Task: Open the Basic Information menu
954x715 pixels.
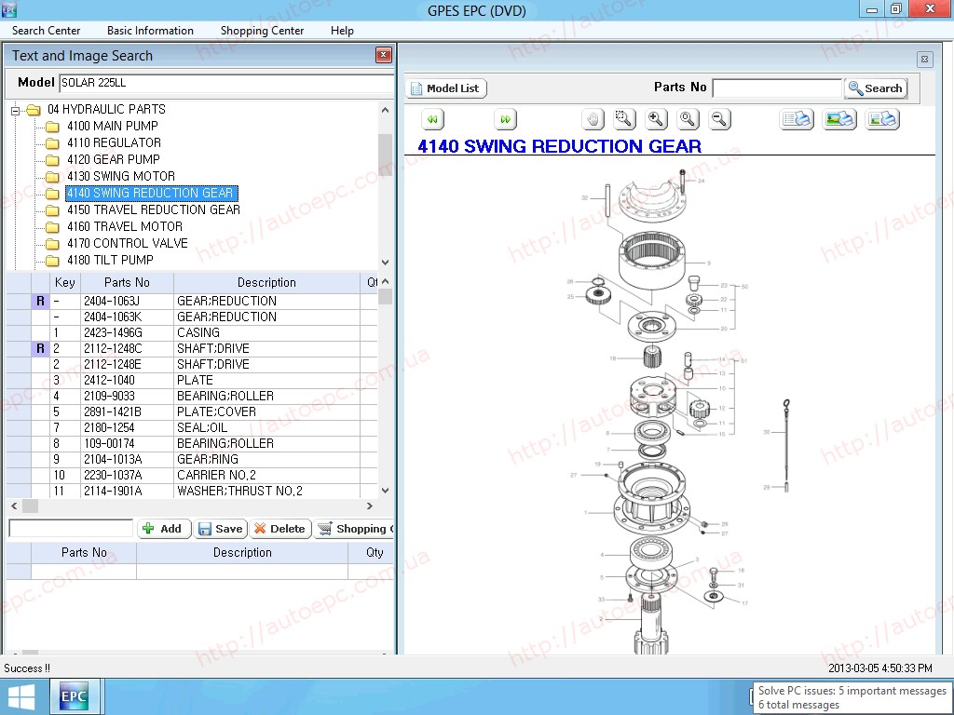Action: (150, 31)
